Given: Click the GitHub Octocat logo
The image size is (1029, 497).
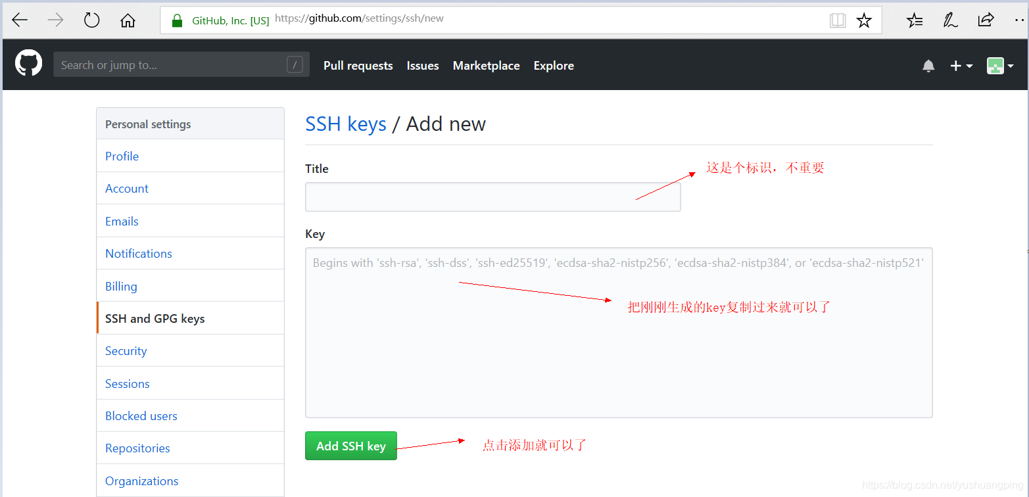Looking at the screenshot, I should click(x=29, y=64).
